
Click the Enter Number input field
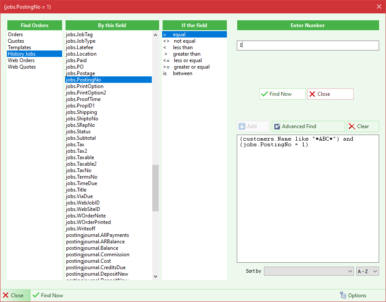(308, 46)
